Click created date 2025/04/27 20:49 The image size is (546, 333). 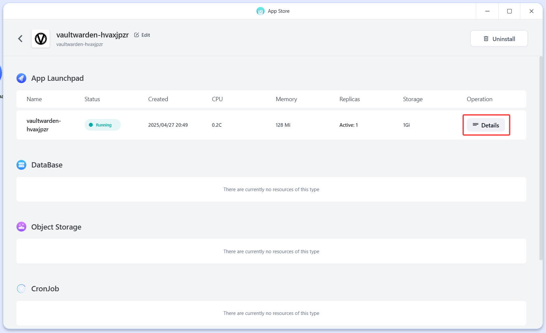coord(168,125)
